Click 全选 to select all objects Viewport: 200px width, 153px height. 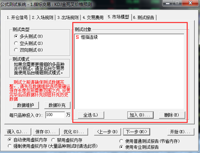click(91, 115)
